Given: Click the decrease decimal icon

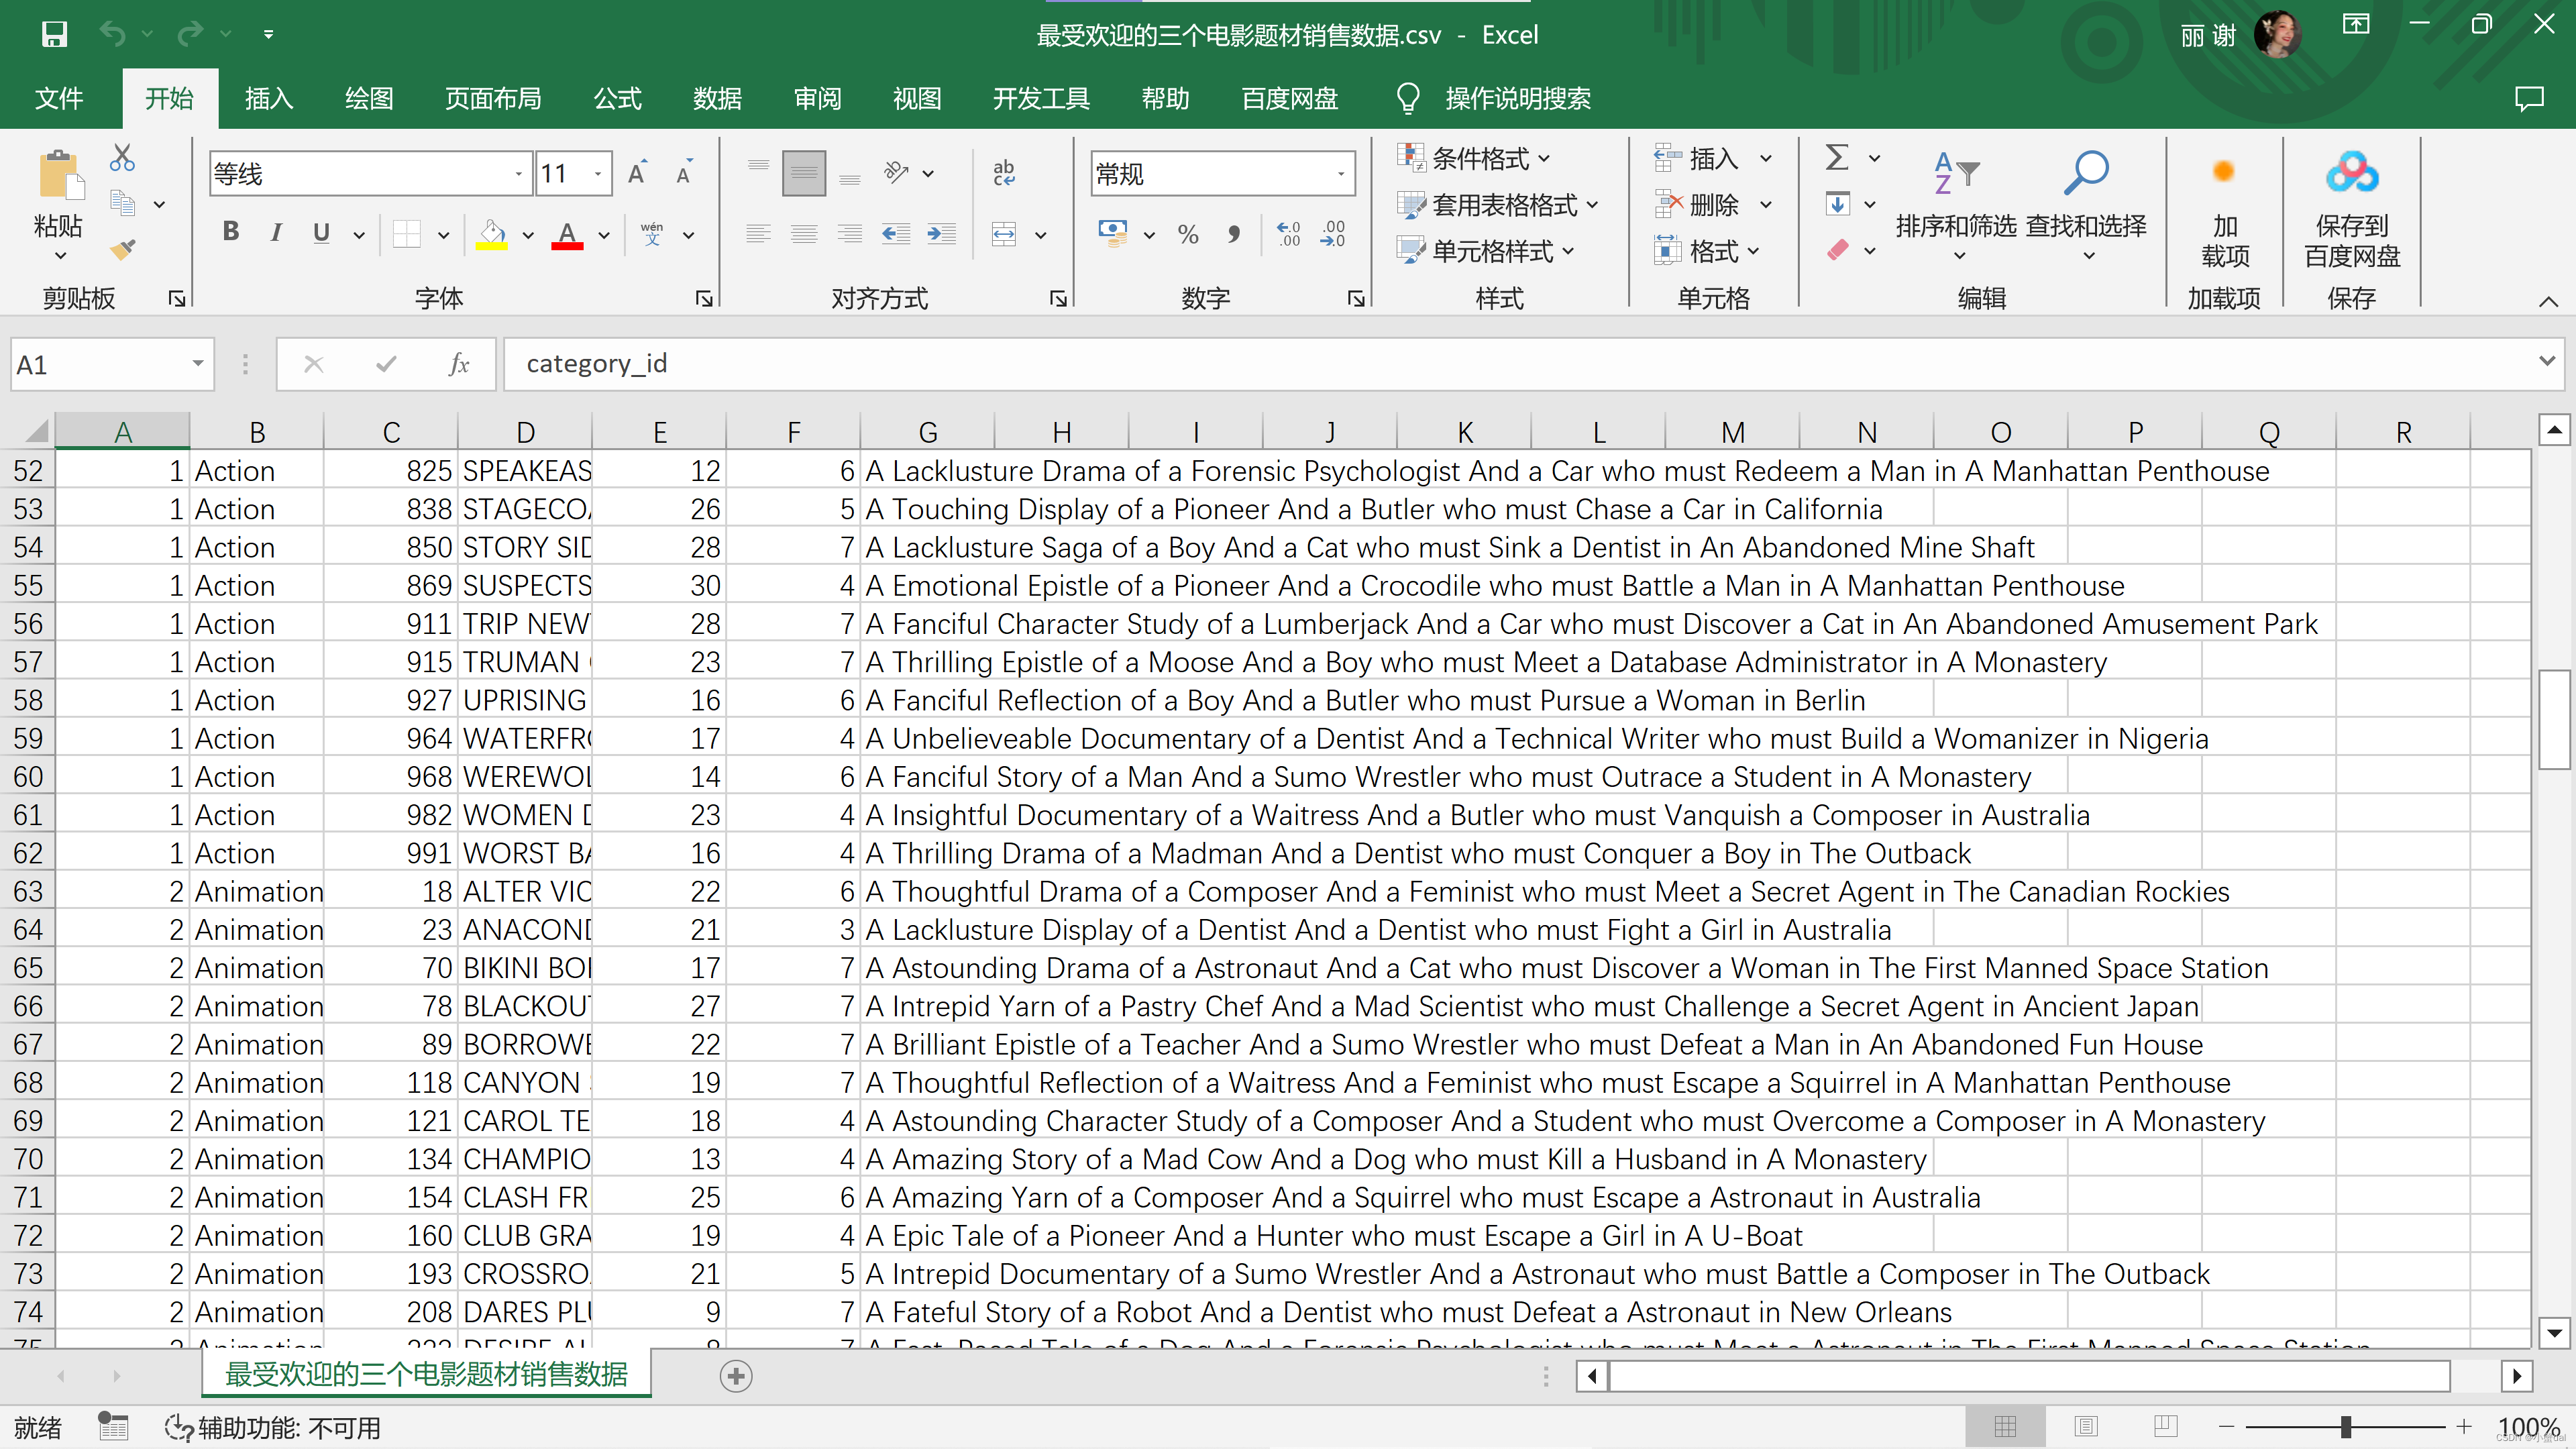Looking at the screenshot, I should [1334, 234].
